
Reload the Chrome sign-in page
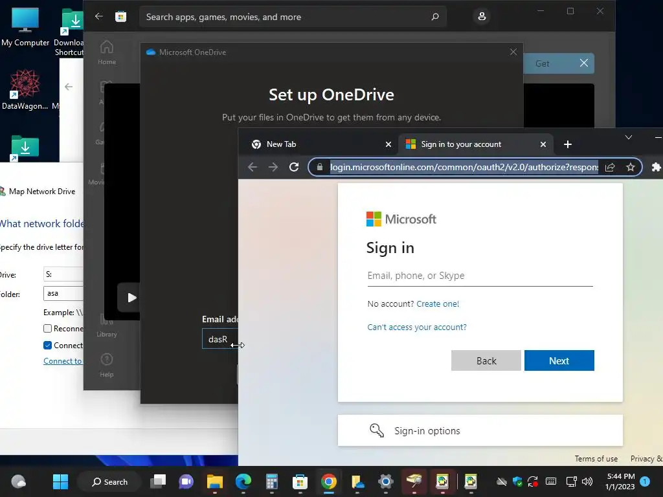pyautogui.click(x=294, y=167)
